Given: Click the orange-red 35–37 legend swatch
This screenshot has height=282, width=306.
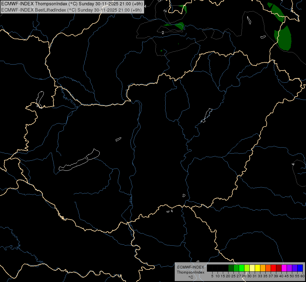Looking at the screenshot, I should pos(268,268).
